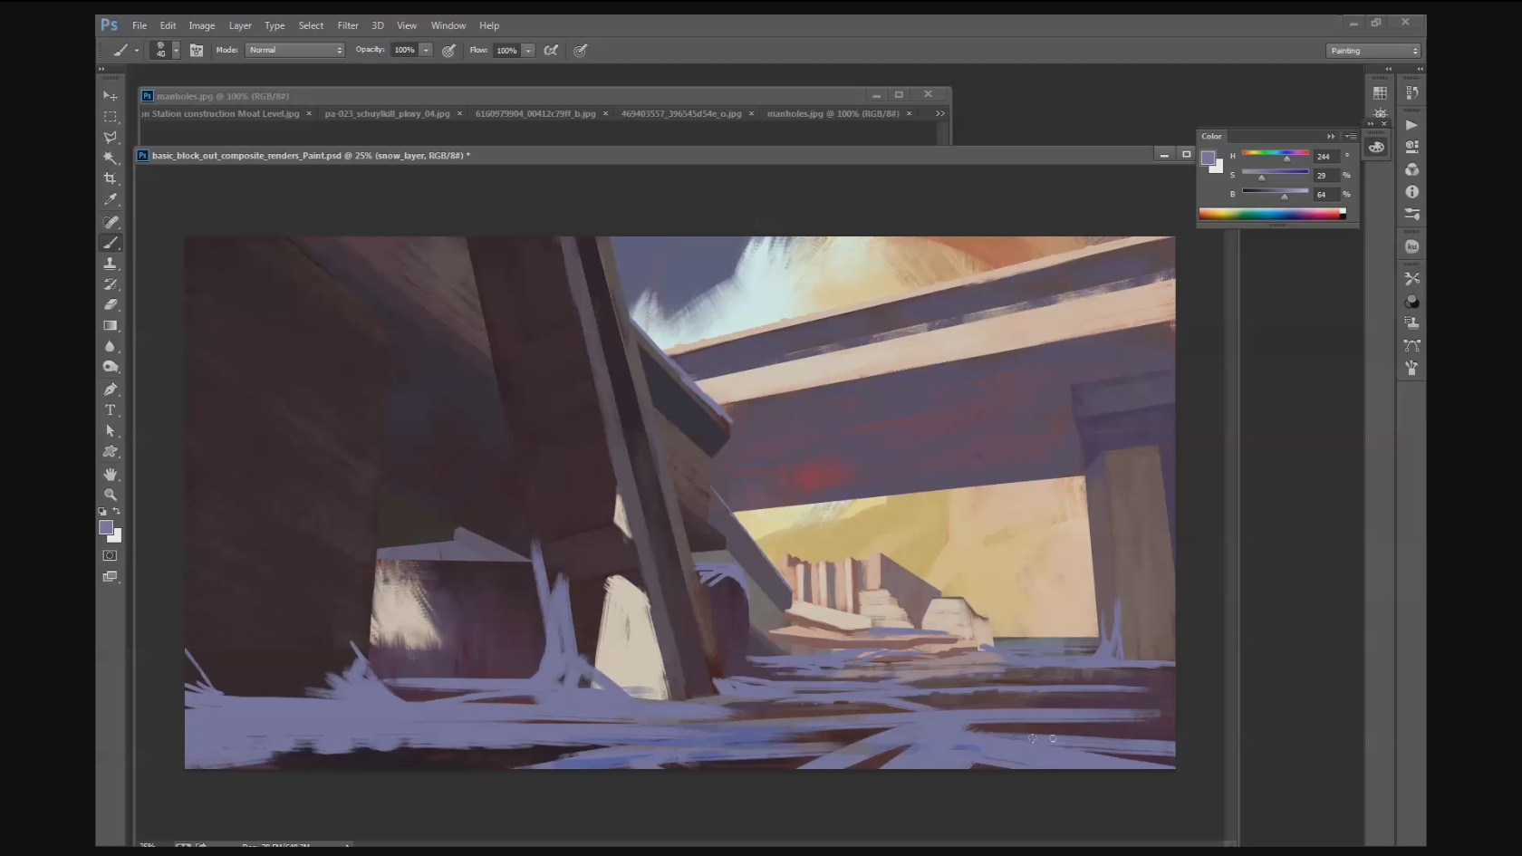Switch to pa-023_schuylkill_pkwy_04.jpg tab

387,114
